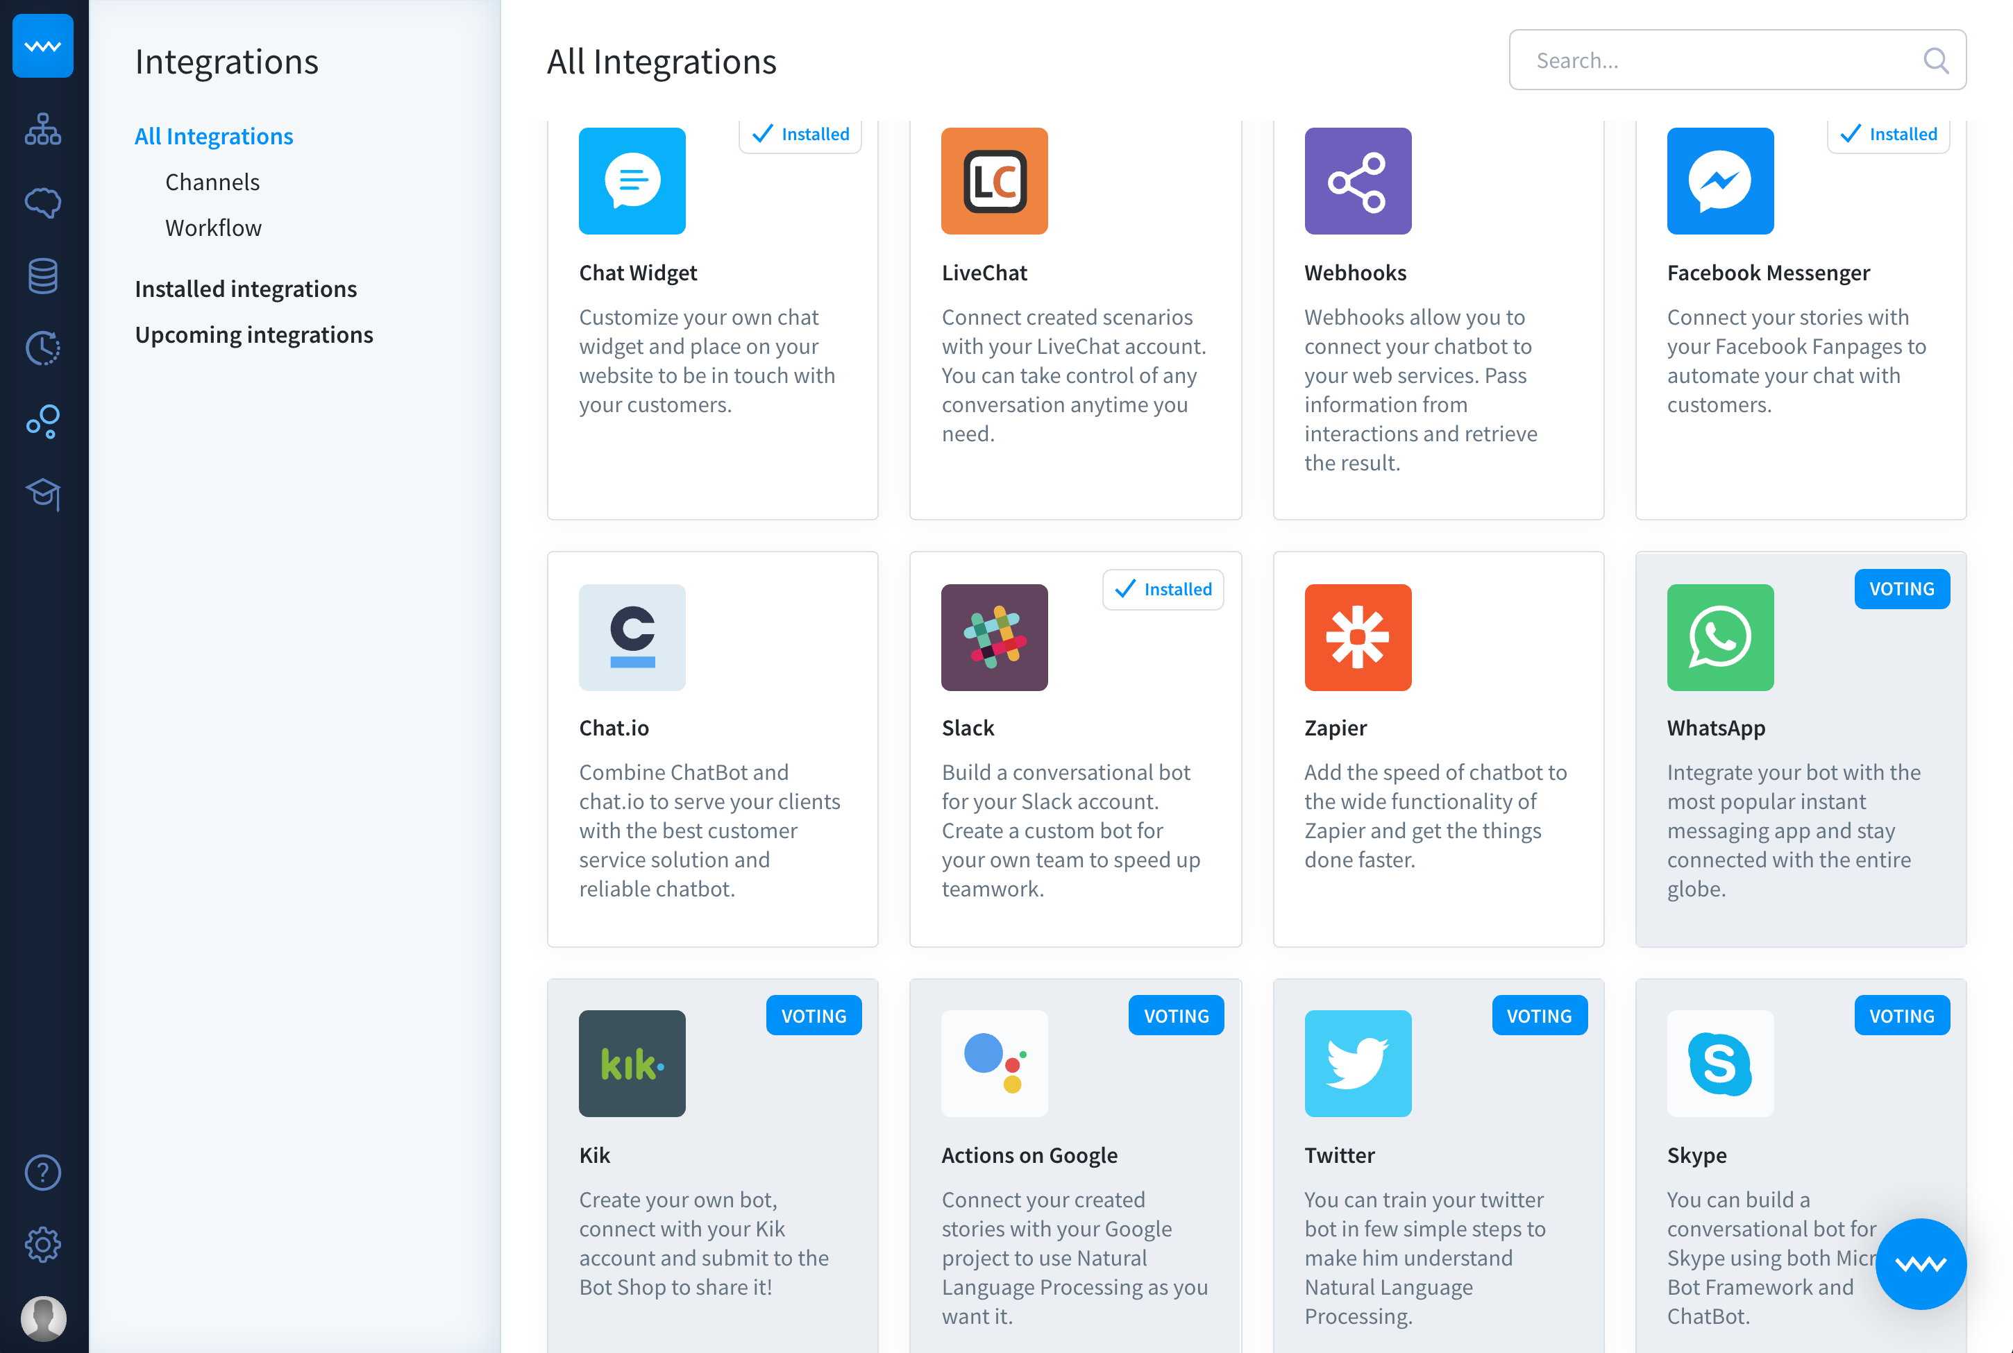This screenshot has height=1353, width=2013.
Task: Open the clock history icon in sidebar
Action: click(x=43, y=348)
